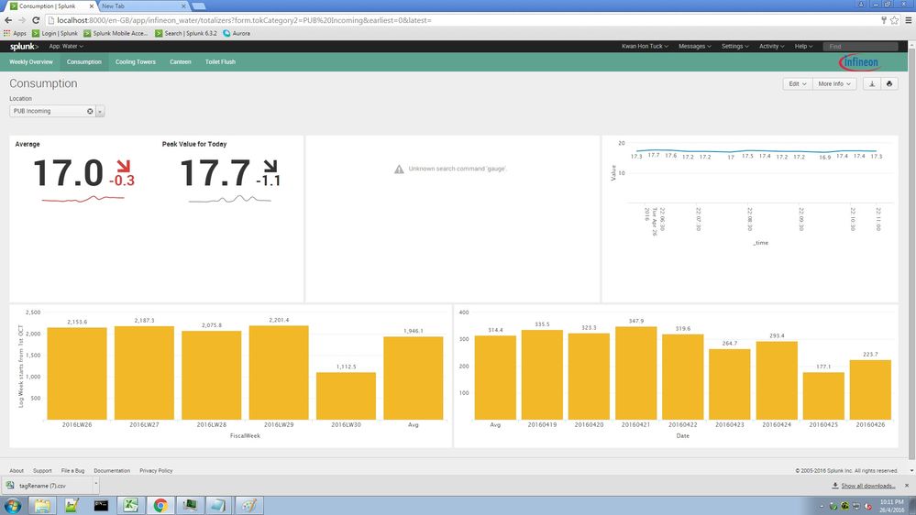This screenshot has height=515, width=916.
Task: Switch to Cooling Towers tab
Action: tap(136, 62)
